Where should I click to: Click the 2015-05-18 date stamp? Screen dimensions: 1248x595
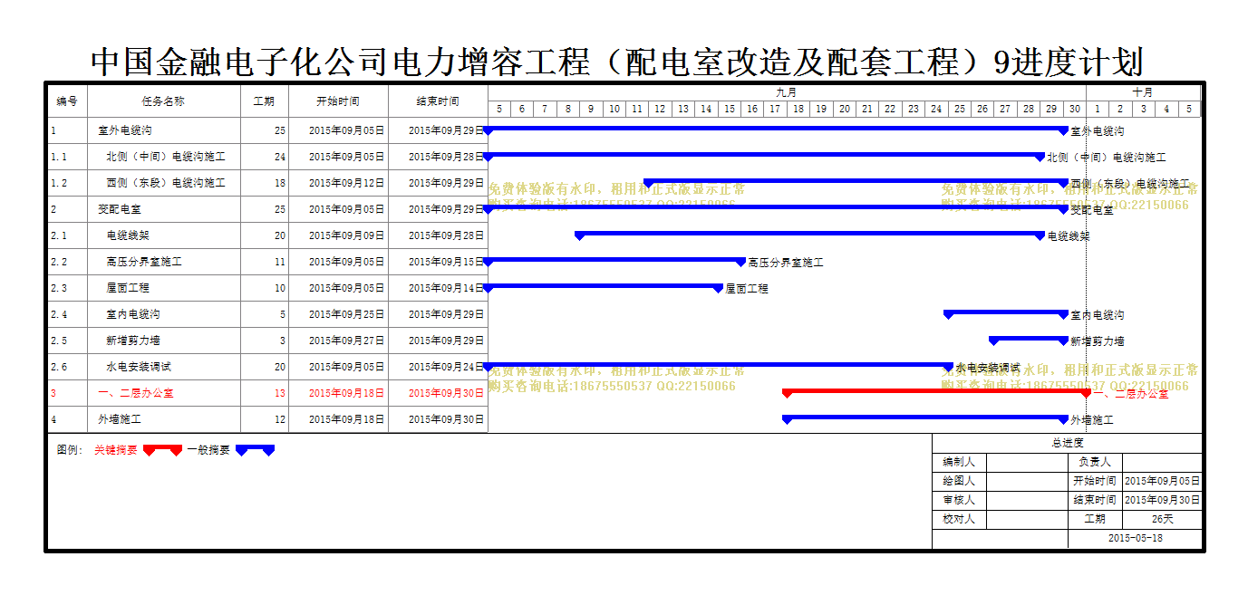click(1135, 538)
